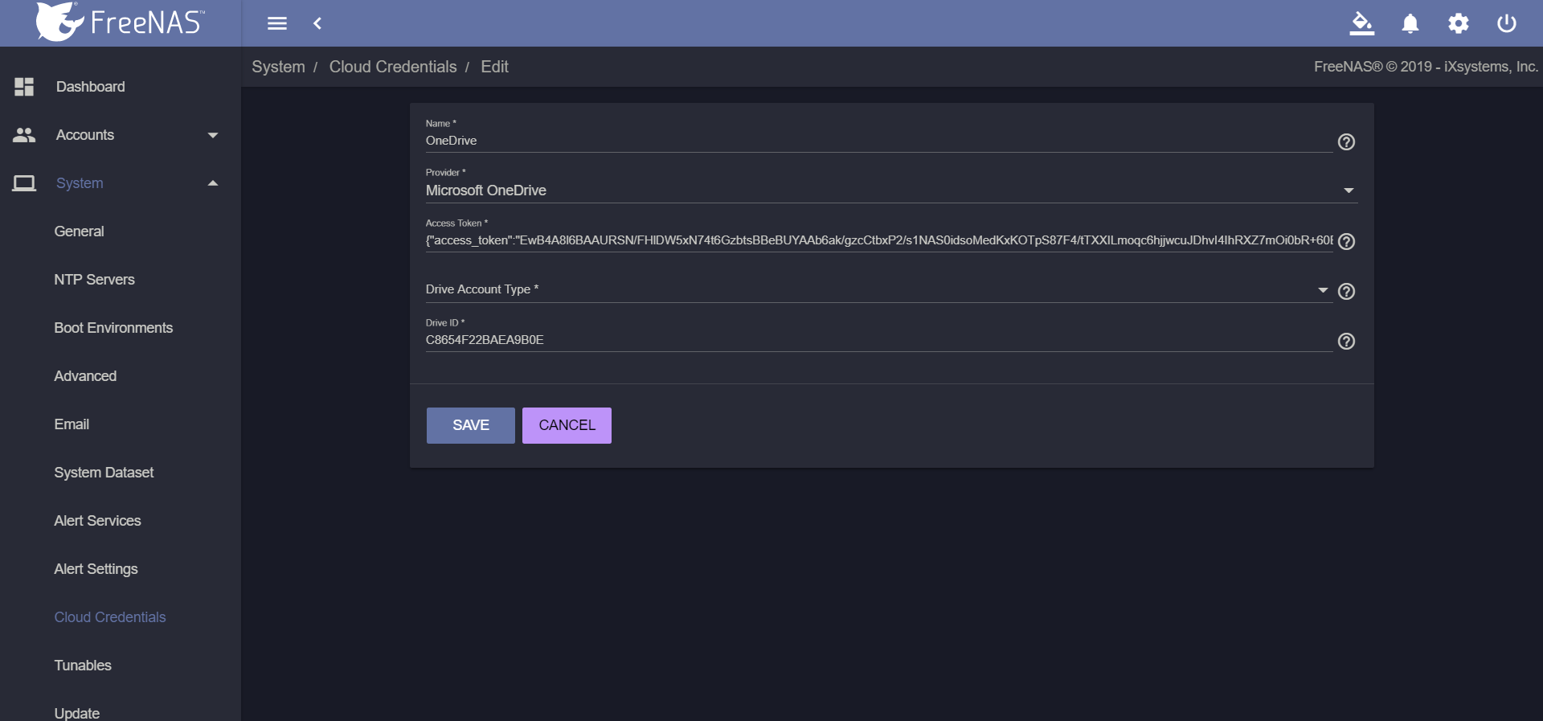Click the SAVE button
Image resolution: width=1543 pixels, height=721 pixels.
pyautogui.click(x=471, y=425)
